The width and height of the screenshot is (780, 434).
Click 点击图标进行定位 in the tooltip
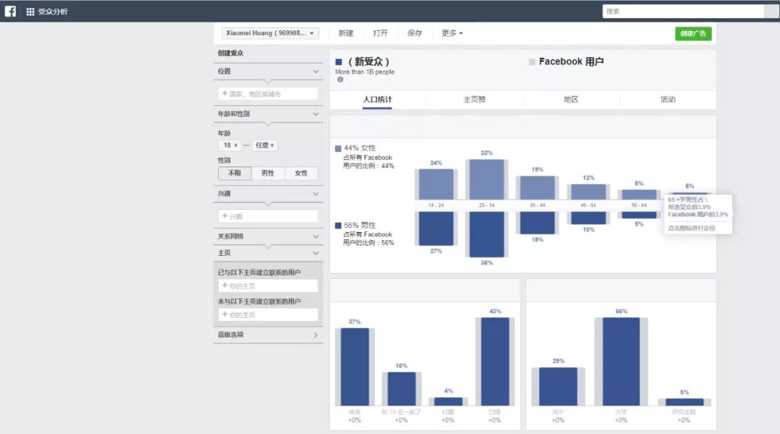(691, 228)
